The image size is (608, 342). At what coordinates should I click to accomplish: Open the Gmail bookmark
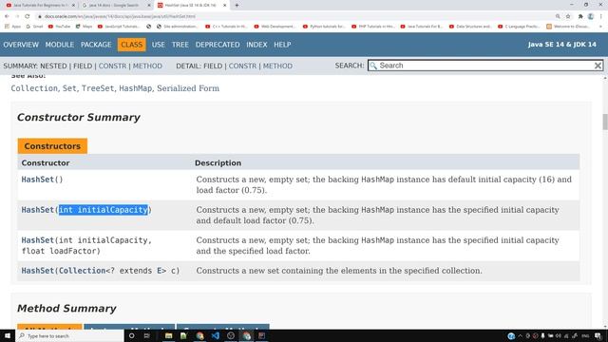coord(34,27)
